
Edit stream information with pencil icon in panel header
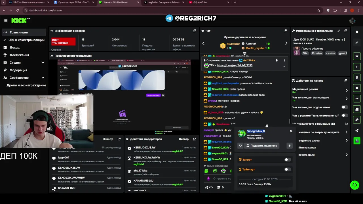339,31
